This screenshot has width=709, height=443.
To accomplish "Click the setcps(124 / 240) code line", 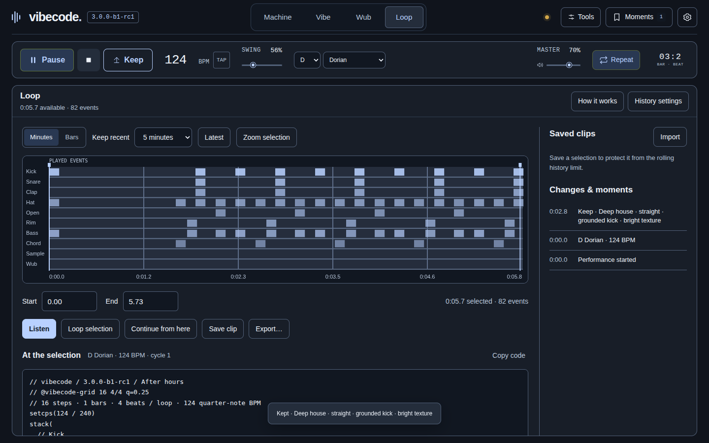I will tap(62, 413).
